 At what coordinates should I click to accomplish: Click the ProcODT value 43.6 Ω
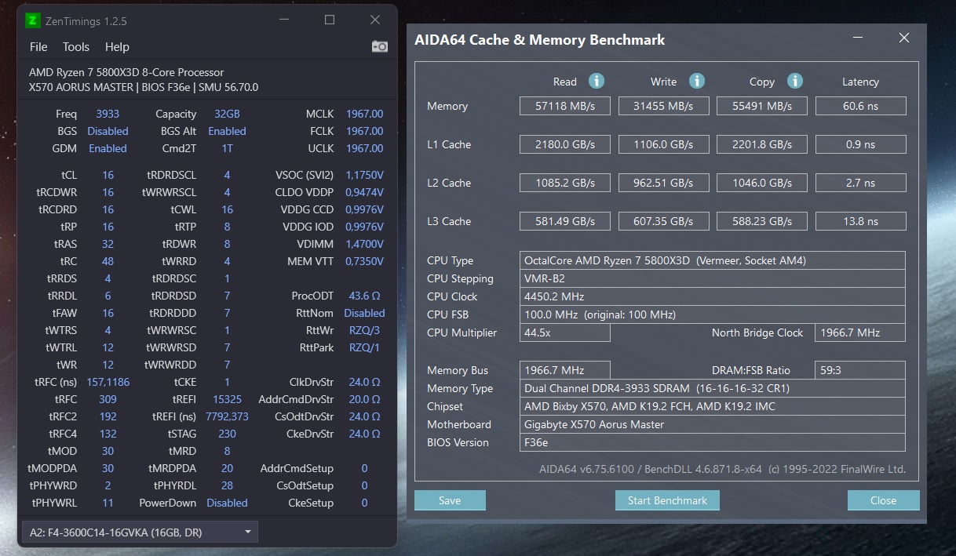(364, 296)
